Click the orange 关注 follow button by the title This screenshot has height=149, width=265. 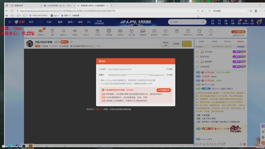(x=65, y=42)
